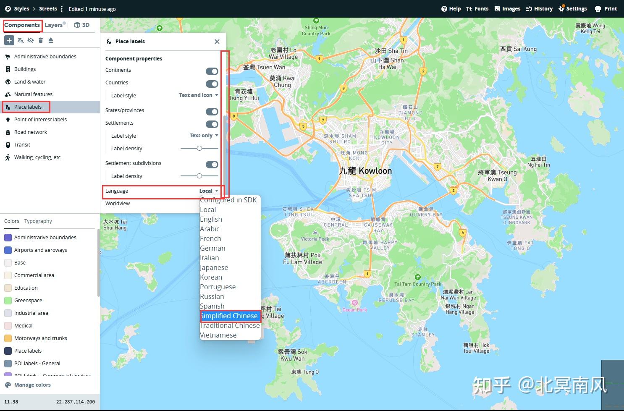Hide components with the eye-slash icon

click(30, 40)
